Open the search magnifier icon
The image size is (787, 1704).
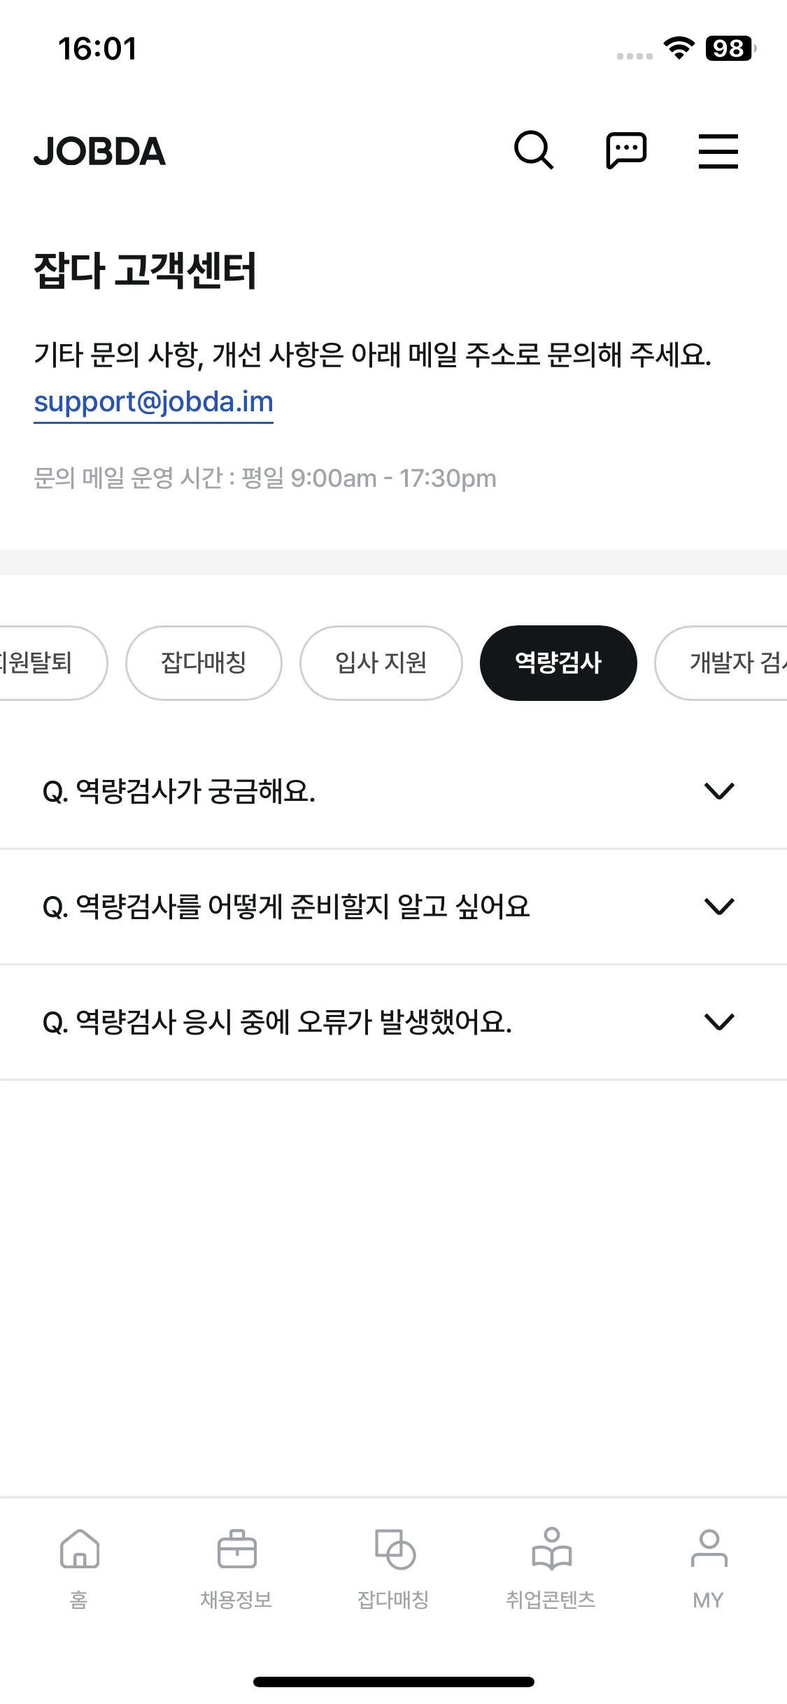(534, 150)
